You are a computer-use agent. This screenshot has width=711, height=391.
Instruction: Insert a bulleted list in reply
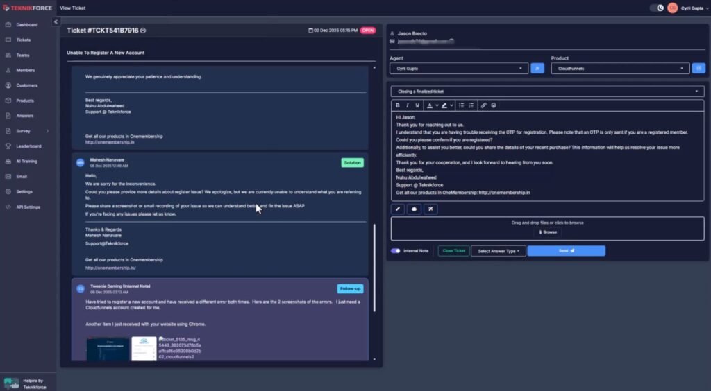tap(462, 105)
